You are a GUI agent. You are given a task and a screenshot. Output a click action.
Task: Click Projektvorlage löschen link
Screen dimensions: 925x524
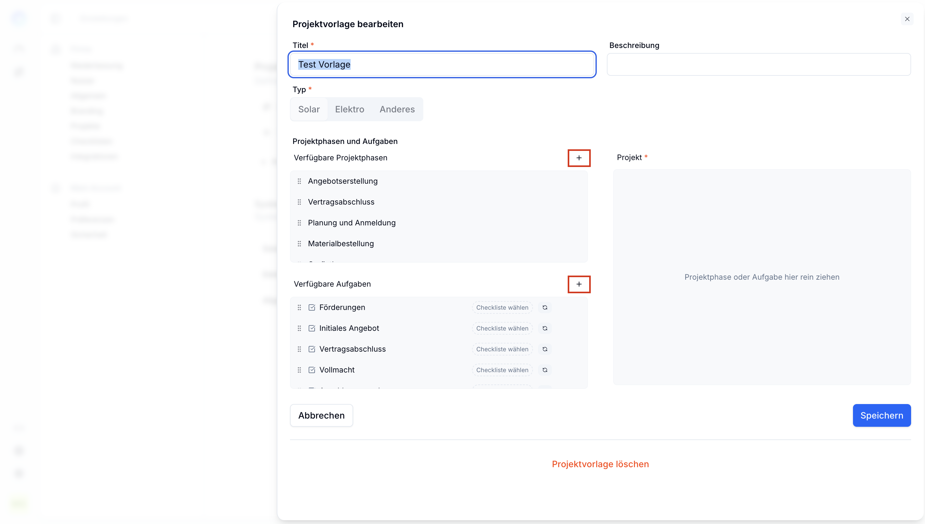pyautogui.click(x=600, y=464)
